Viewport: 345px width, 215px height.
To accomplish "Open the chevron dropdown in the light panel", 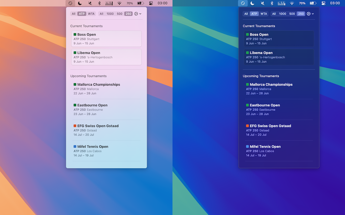I will (140, 13).
